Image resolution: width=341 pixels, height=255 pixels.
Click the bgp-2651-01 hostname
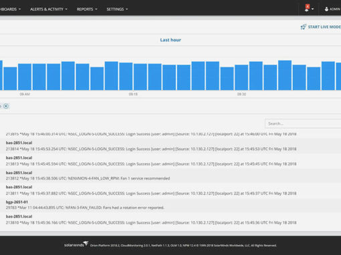tap(17, 202)
